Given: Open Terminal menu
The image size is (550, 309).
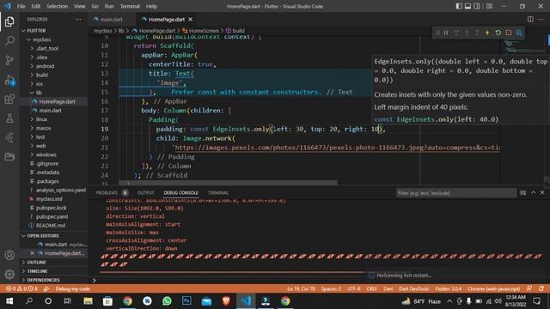Looking at the screenshot, I should coord(130,6).
